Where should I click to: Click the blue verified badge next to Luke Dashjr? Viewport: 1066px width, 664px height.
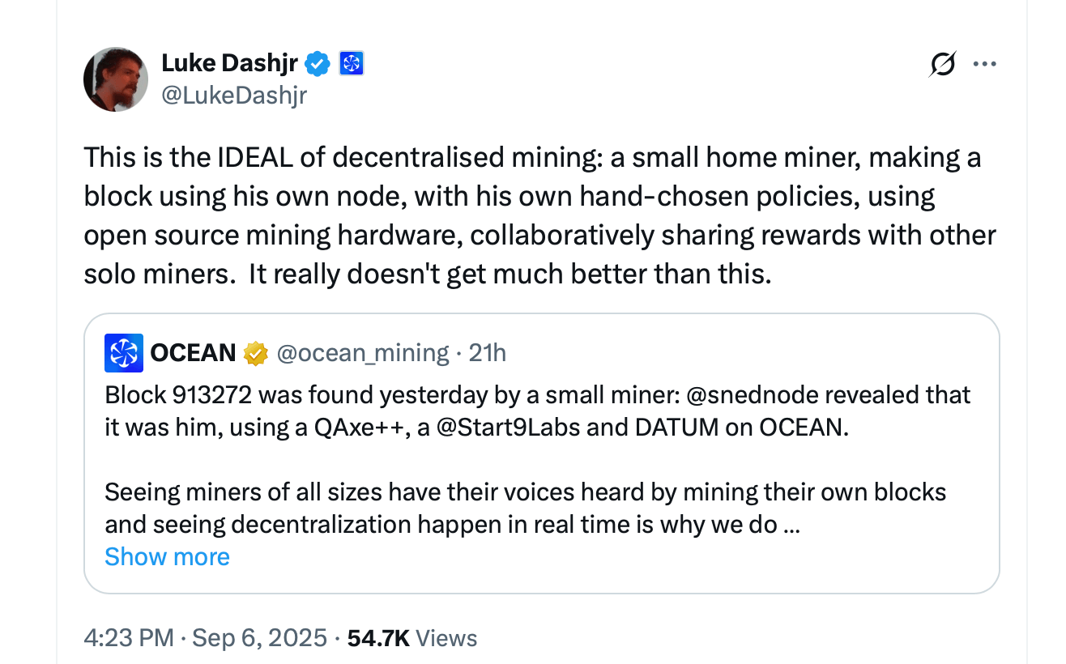318,62
